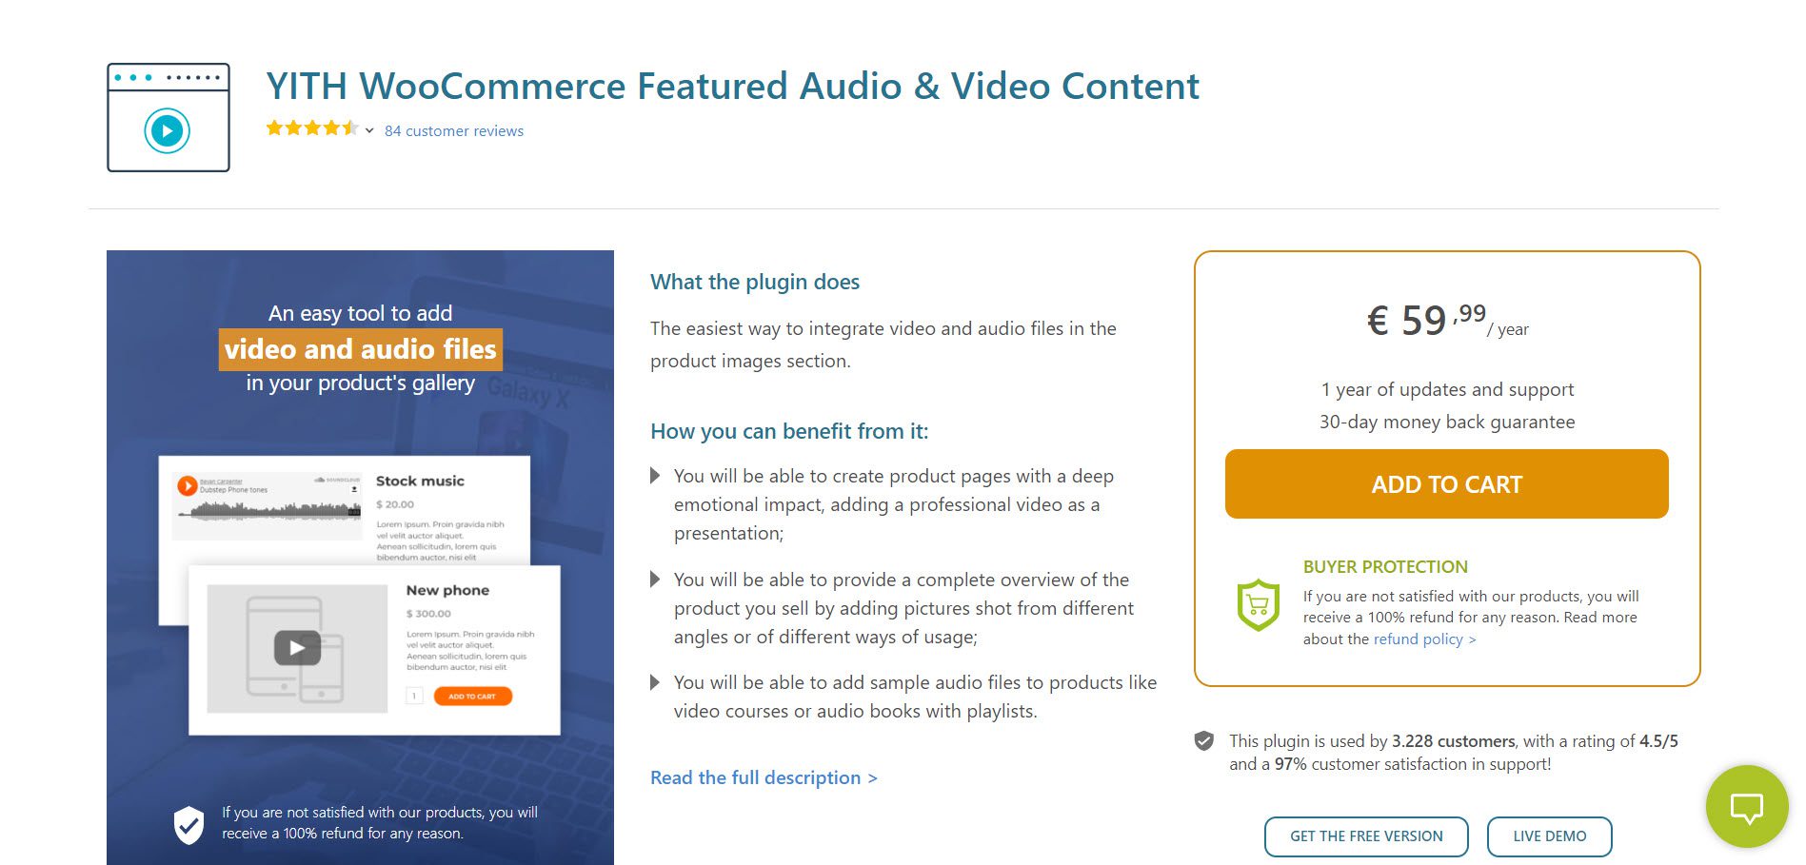The height and width of the screenshot is (865, 1806).
Task: Open Read the full description link
Action: coord(764,777)
